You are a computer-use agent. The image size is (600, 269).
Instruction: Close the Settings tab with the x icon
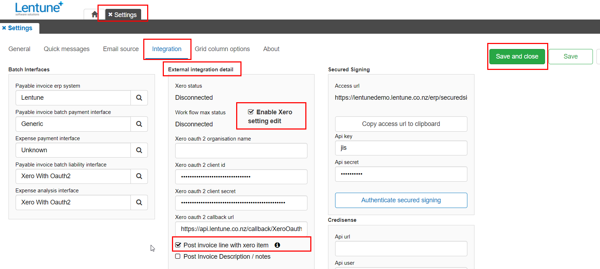click(110, 15)
